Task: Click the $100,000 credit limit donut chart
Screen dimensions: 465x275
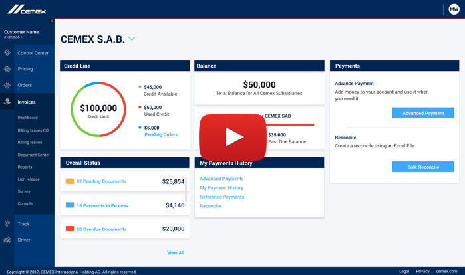Action: point(98,109)
